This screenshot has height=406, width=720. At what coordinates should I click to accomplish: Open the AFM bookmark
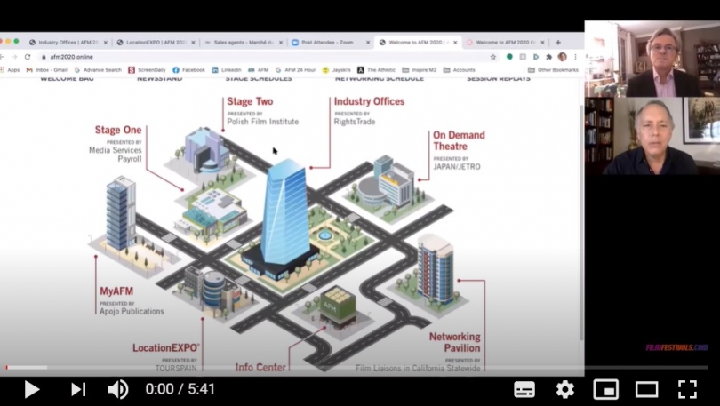(258, 70)
